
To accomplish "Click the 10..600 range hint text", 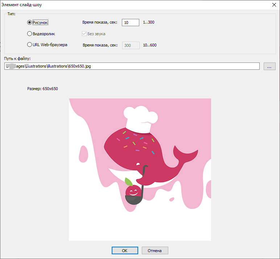I will [149, 45].
